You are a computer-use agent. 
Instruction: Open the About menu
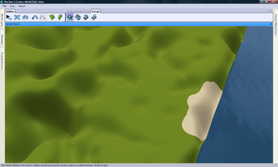pyautogui.click(x=22, y=6)
